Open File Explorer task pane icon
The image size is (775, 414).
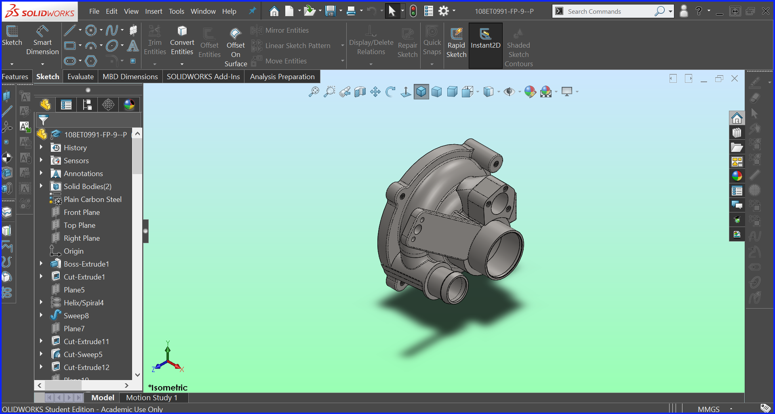point(737,147)
